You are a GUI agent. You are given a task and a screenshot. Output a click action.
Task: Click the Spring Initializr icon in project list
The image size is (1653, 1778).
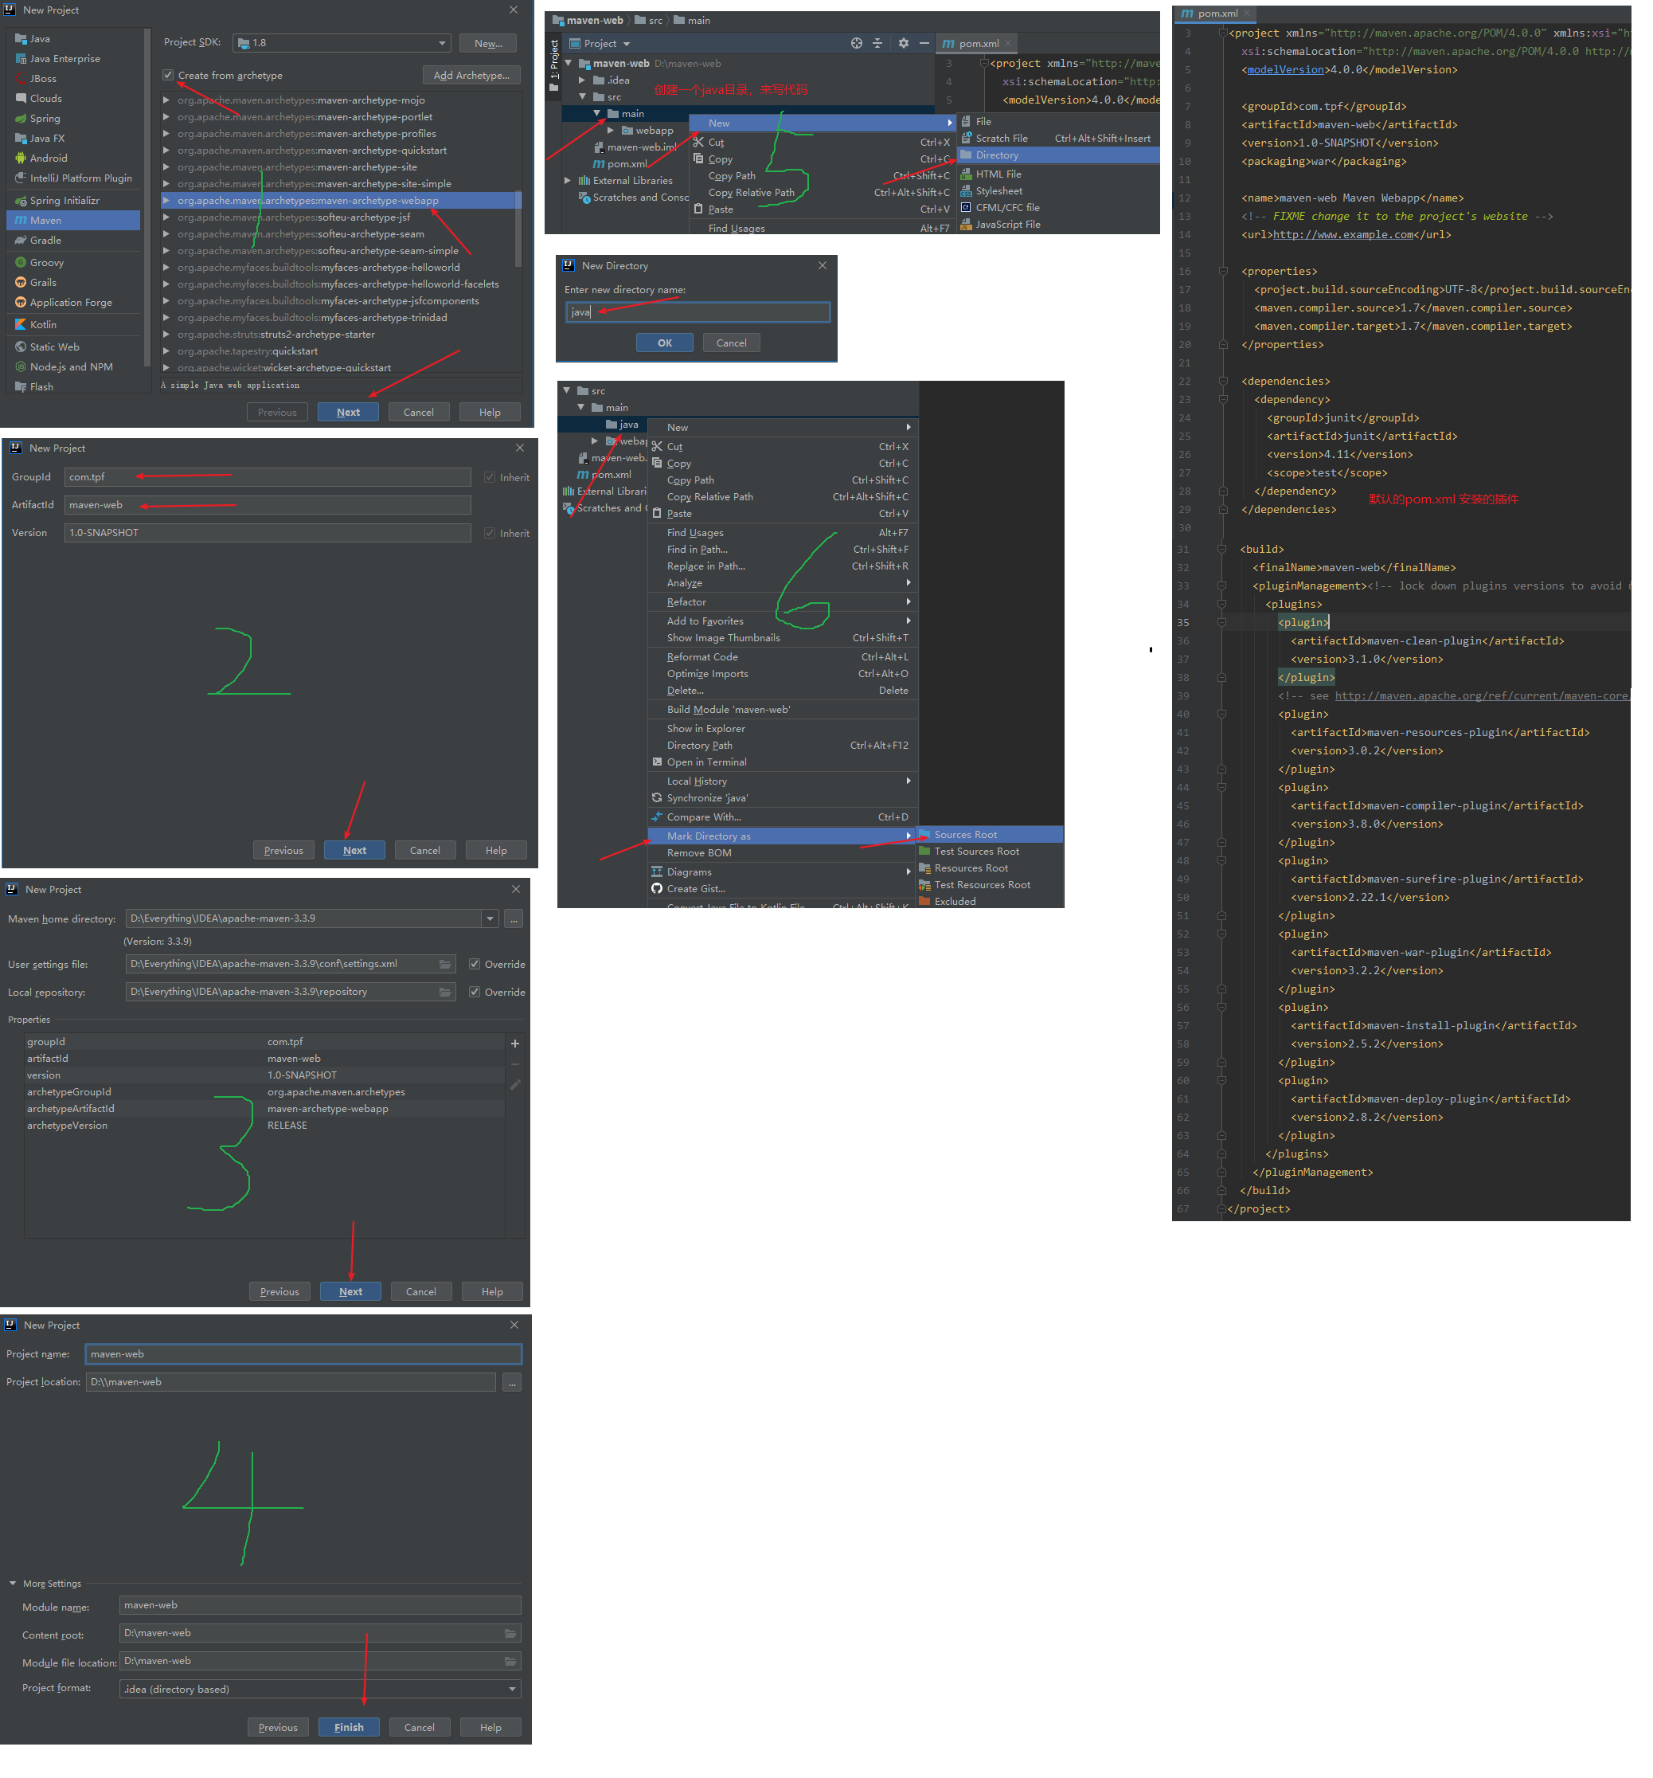point(21,200)
